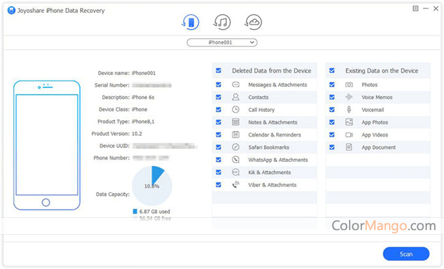Select 'Voice Memos' label
This screenshot has height=269, width=444.
click(377, 97)
